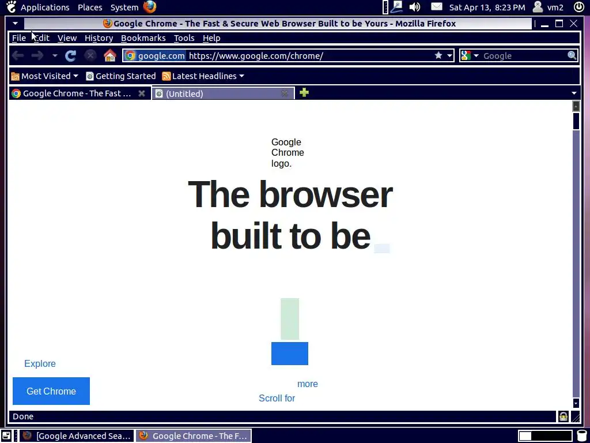Open the recent pages history dropdown arrow
Image resolution: width=590 pixels, height=443 pixels.
tap(55, 56)
